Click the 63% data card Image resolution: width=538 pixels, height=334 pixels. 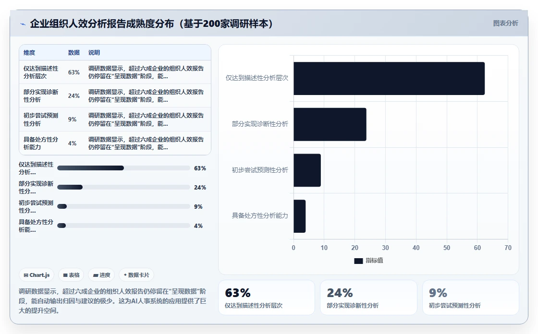click(x=267, y=298)
